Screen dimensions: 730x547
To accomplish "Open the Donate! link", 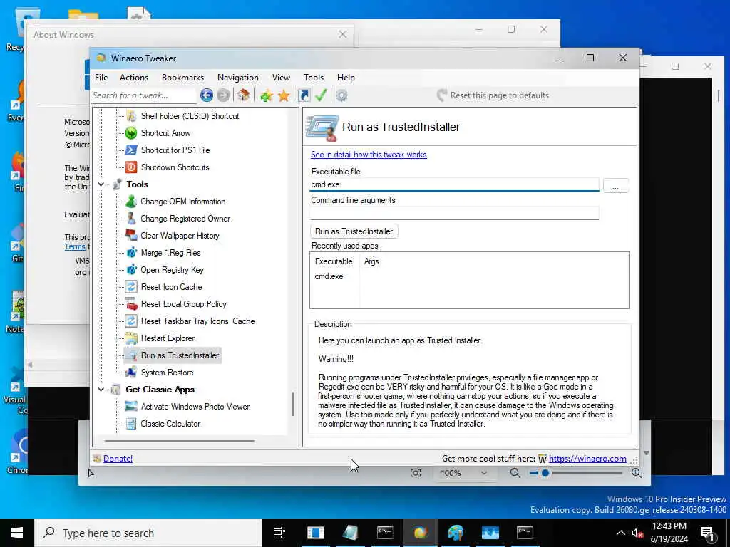I will [118, 459].
